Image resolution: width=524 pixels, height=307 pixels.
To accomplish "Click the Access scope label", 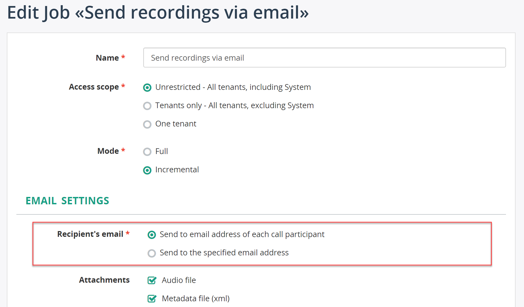I will tap(94, 87).
